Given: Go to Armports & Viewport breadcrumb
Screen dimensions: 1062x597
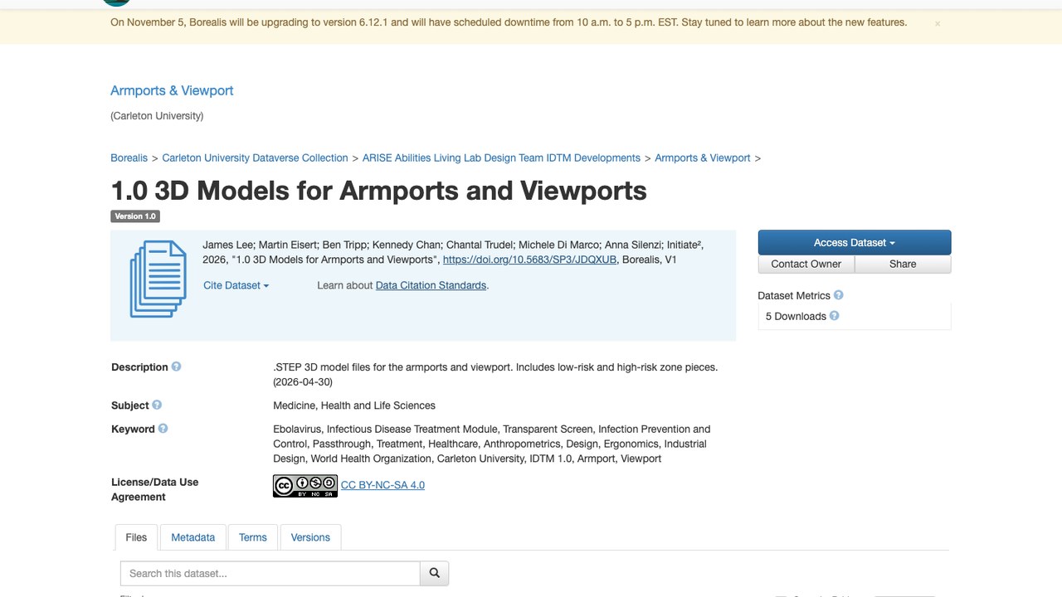Looking at the screenshot, I should [702, 158].
